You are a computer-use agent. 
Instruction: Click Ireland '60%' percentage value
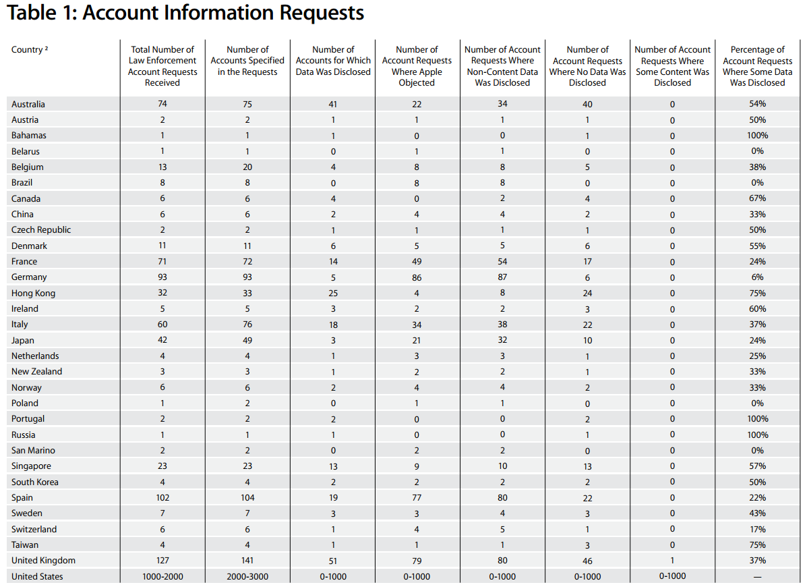click(757, 308)
